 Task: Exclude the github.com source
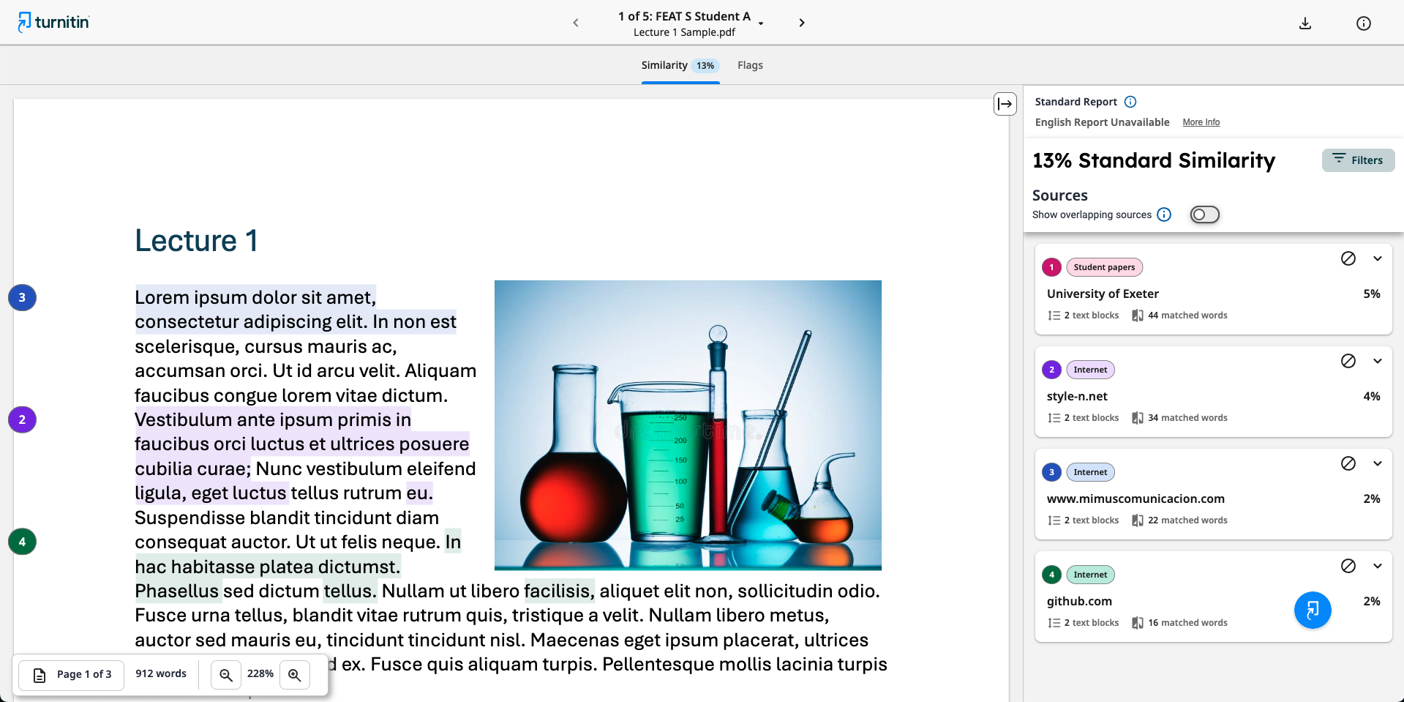pyautogui.click(x=1348, y=565)
